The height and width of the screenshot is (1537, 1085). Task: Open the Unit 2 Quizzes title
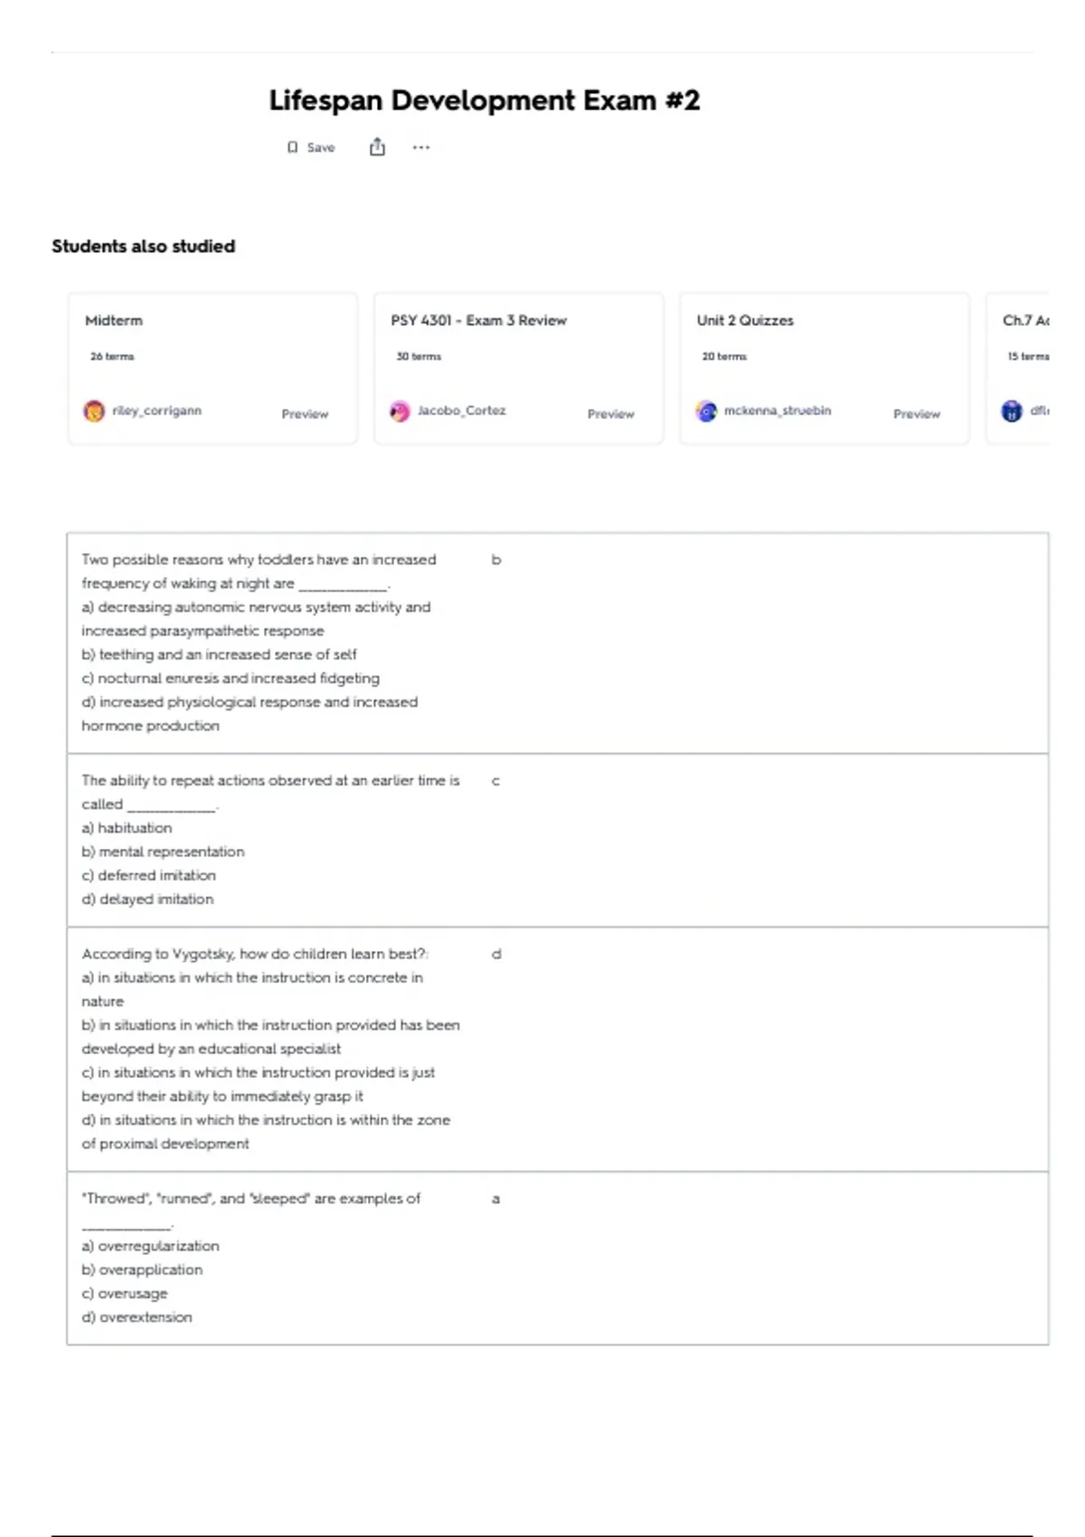coord(745,320)
